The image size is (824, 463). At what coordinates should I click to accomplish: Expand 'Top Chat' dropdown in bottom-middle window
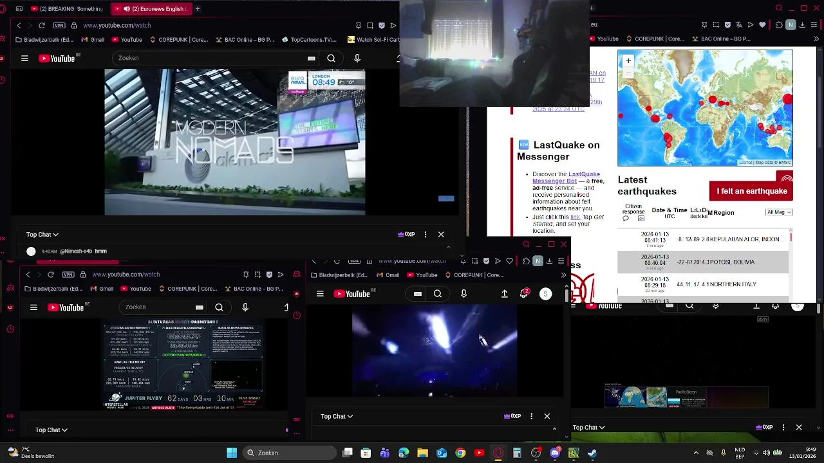337,417
